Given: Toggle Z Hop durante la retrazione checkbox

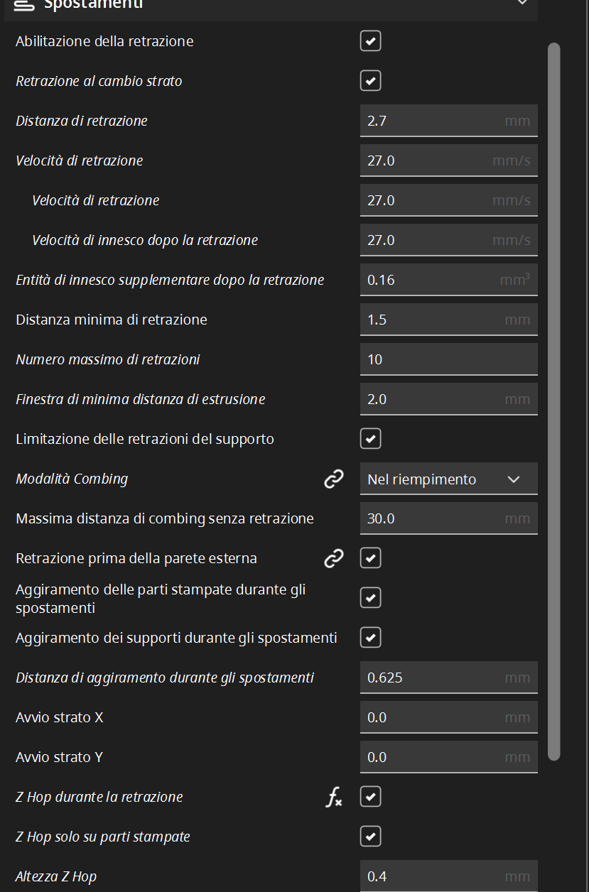Looking at the screenshot, I should 371,797.
